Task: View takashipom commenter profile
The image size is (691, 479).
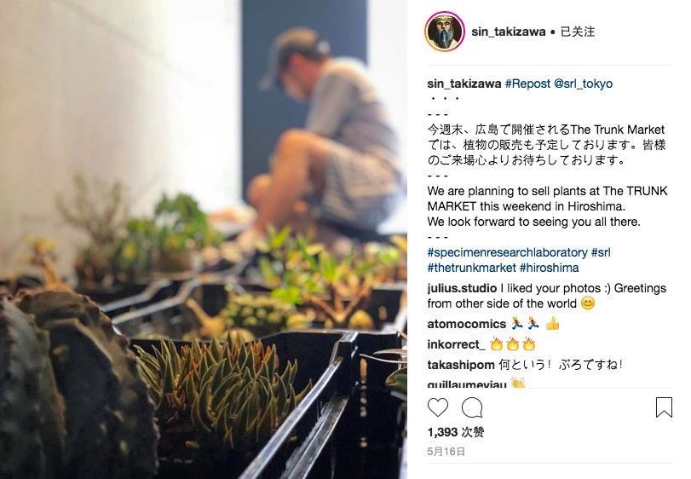Action: point(461,365)
